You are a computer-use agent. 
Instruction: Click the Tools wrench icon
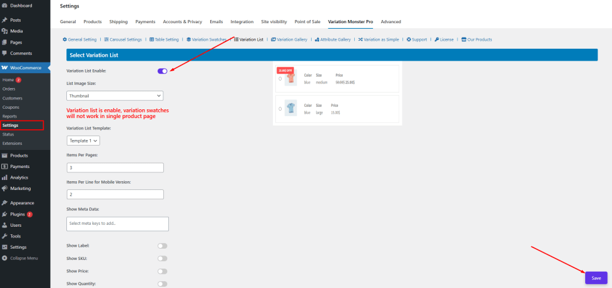coord(4,236)
